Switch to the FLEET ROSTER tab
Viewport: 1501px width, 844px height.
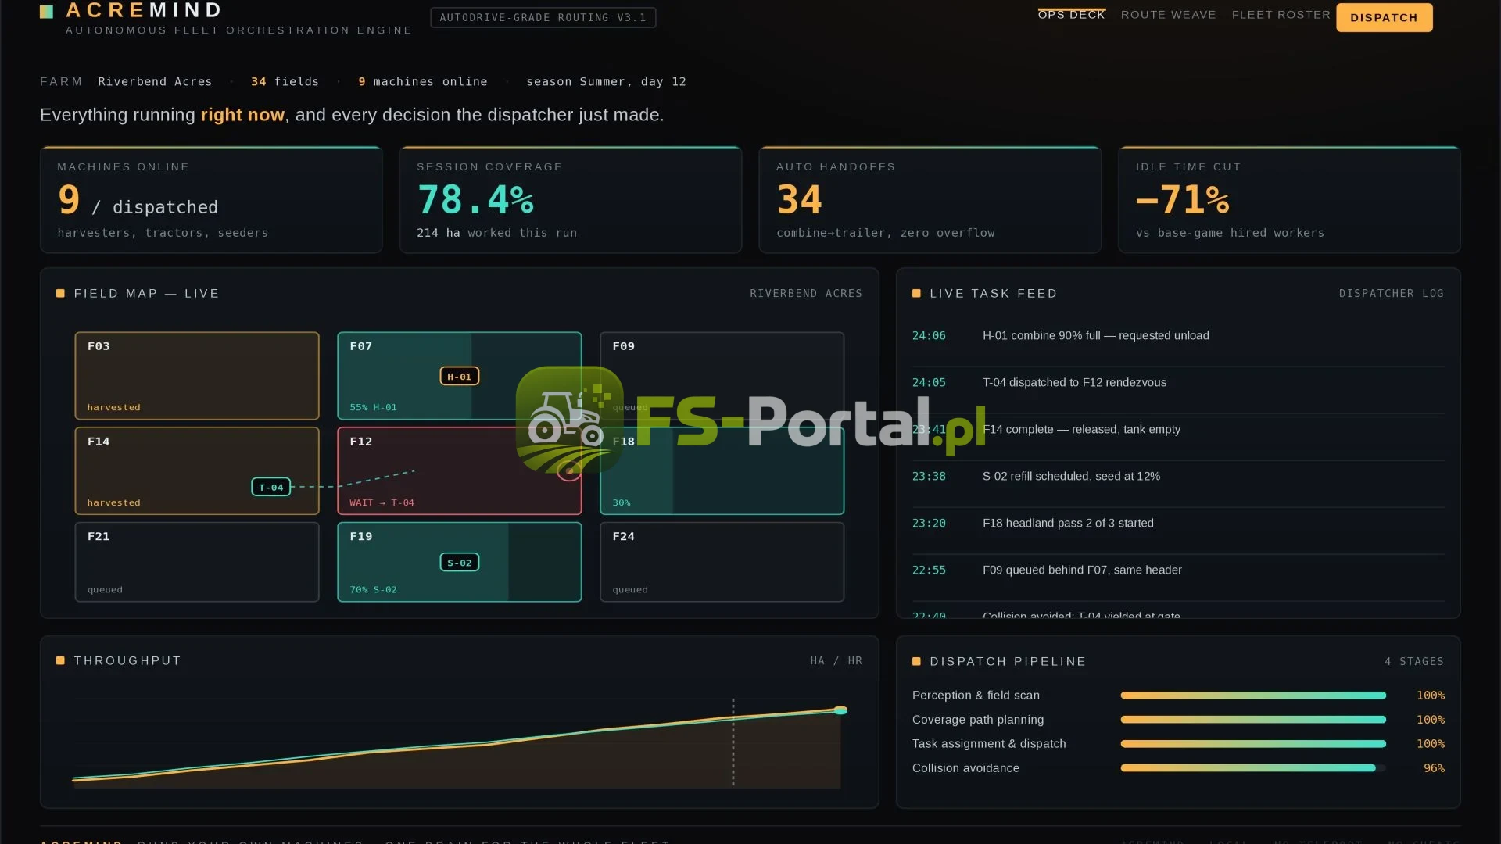point(1281,15)
